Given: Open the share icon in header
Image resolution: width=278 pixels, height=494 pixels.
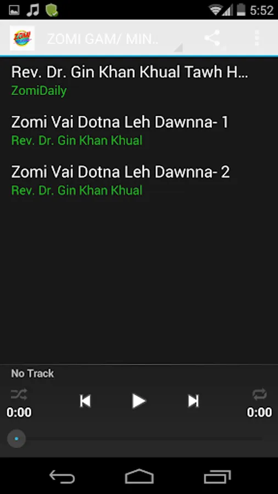Looking at the screenshot, I should 213,38.
